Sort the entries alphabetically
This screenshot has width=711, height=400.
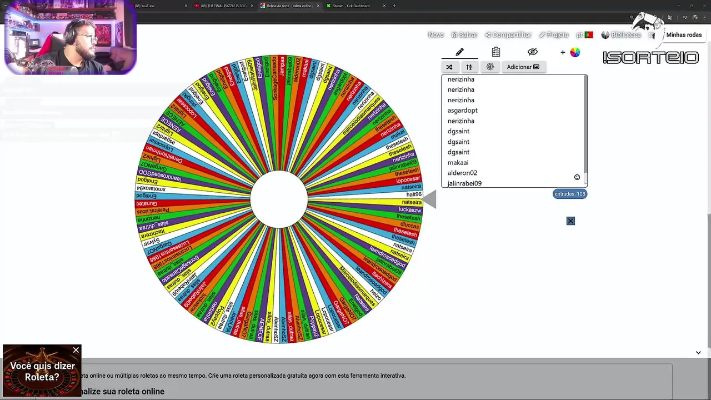469,67
